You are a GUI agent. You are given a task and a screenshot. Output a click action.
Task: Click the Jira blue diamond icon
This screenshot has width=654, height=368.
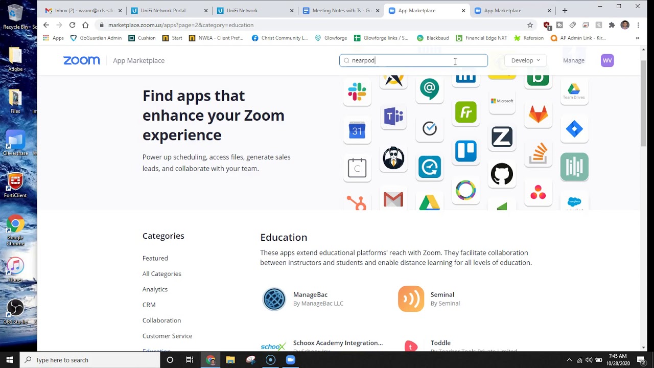click(574, 129)
